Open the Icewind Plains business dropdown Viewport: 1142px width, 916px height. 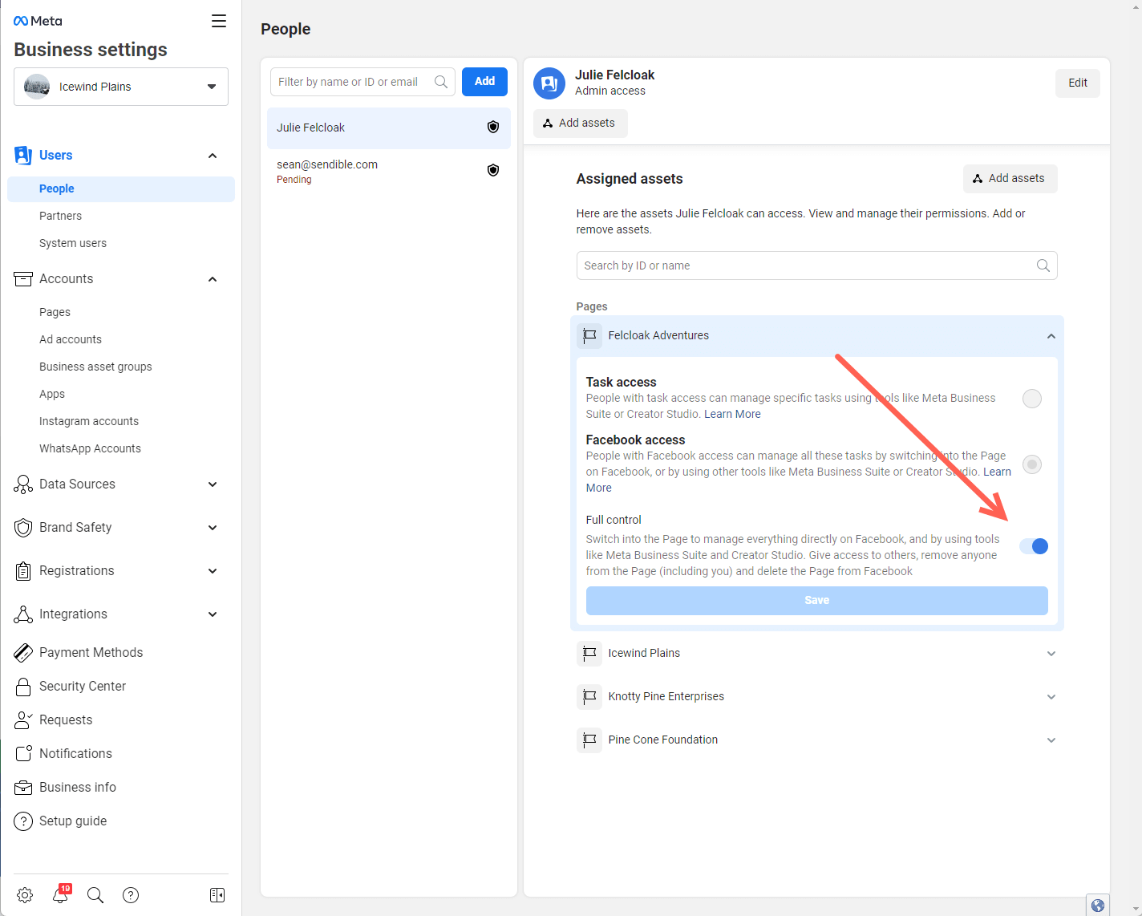coord(121,87)
